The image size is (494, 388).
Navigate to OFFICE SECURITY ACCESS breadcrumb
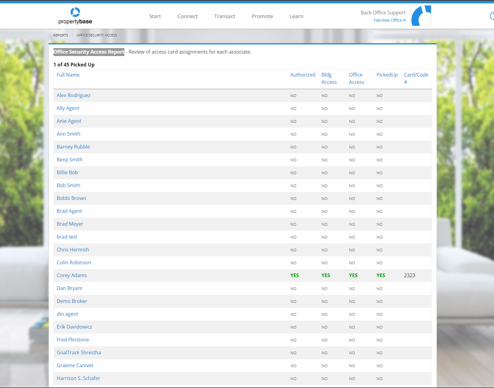(97, 35)
